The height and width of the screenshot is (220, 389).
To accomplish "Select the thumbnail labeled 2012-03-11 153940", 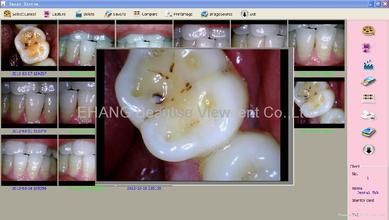I will pos(29,103).
